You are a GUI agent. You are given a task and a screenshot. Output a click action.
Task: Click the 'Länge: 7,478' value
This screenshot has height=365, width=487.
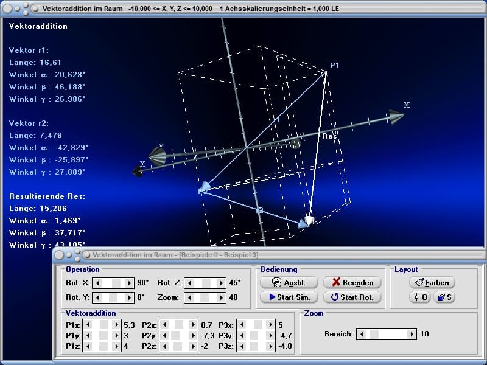tap(35, 135)
